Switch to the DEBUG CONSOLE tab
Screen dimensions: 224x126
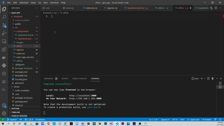(79, 78)
